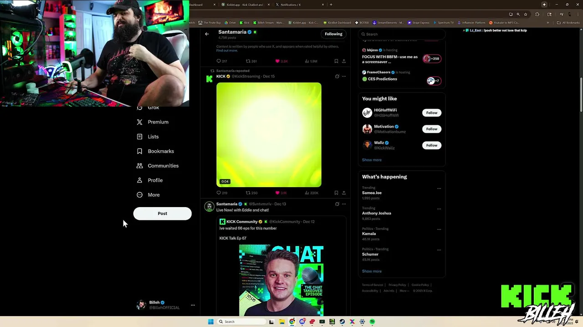Open the KickBot Dashboard bookmark
Image resolution: width=583 pixels, height=327 pixels.
pyautogui.click(x=337, y=23)
